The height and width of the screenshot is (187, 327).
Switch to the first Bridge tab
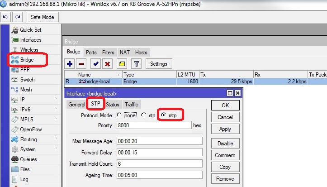(74, 52)
